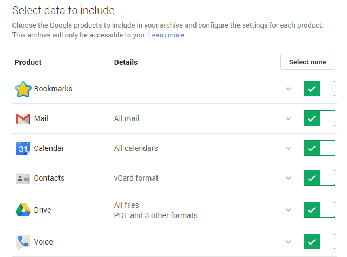Click the Details column header
The width and height of the screenshot is (347, 257).
126,62
